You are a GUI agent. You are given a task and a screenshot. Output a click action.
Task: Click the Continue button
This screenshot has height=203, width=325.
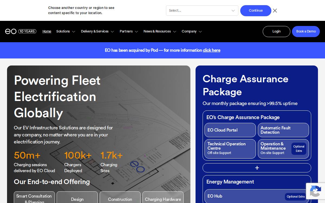pyautogui.click(x=256, y=11)
